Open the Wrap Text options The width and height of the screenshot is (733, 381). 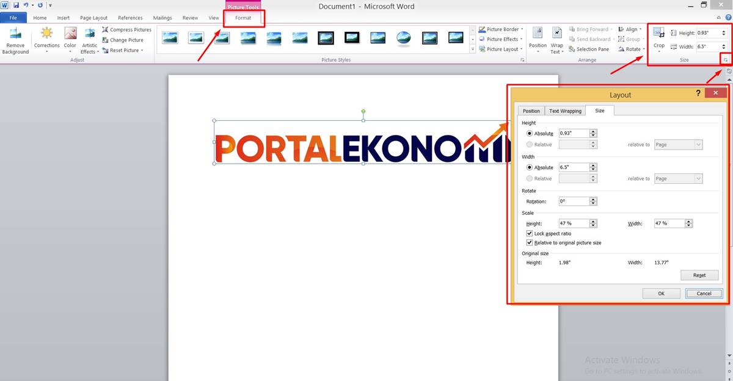pos(556,40)
